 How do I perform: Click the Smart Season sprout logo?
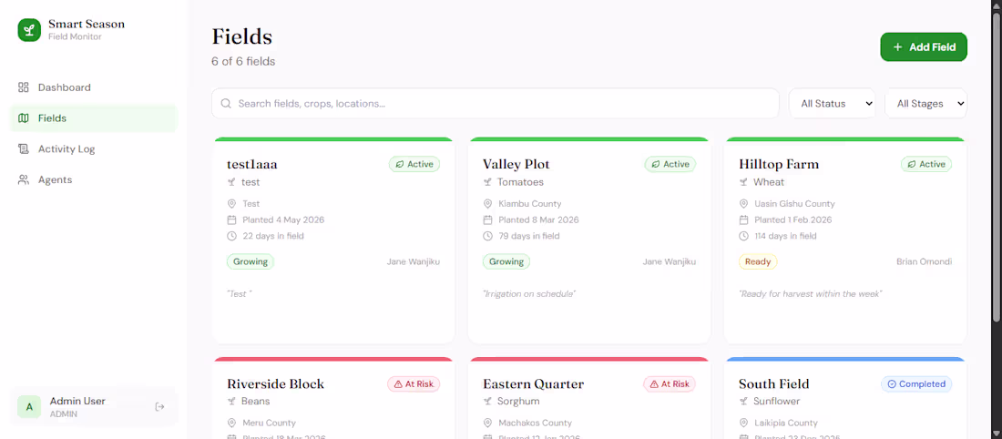29,30
